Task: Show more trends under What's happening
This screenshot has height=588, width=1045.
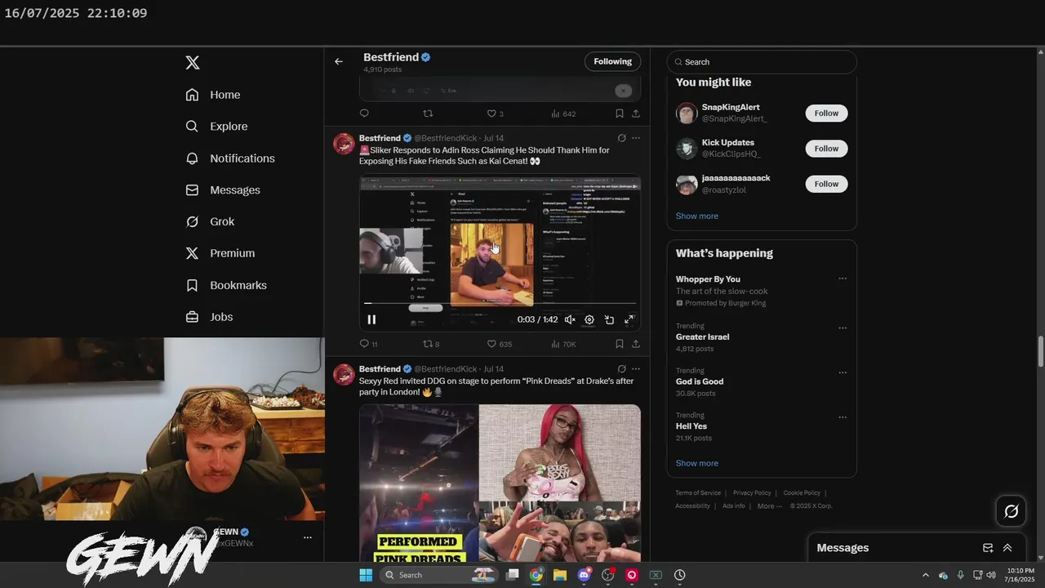Action: coord(696,463)
